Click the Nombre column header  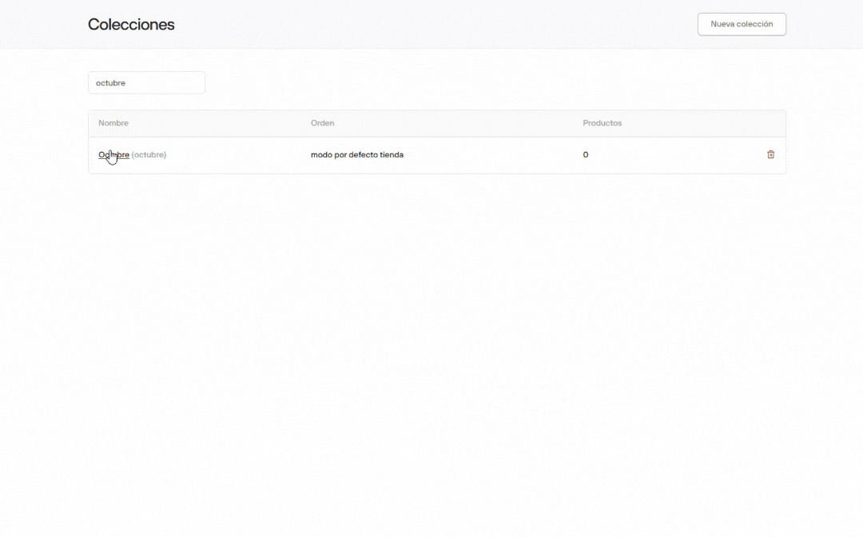[113, 123]
